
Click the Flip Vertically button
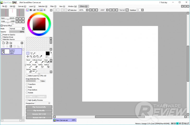click(x=39, y=110)
